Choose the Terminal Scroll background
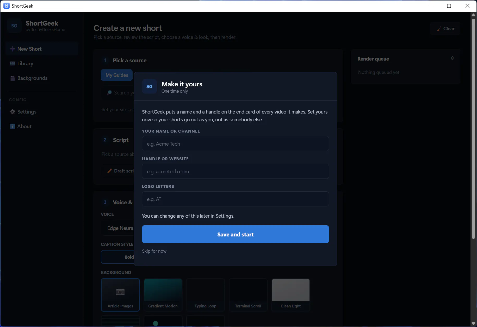Image resolution: width=477 pixels, height=327 pixels. tap(248, 295)
